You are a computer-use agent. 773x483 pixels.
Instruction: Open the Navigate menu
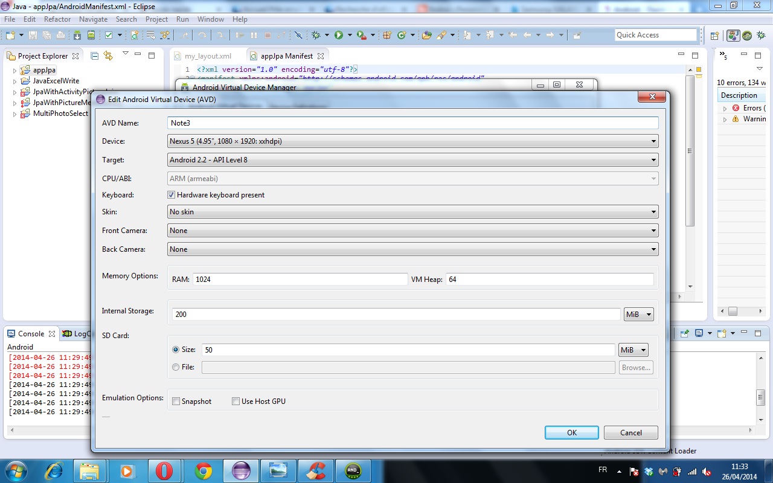click(x=93, y=19)
